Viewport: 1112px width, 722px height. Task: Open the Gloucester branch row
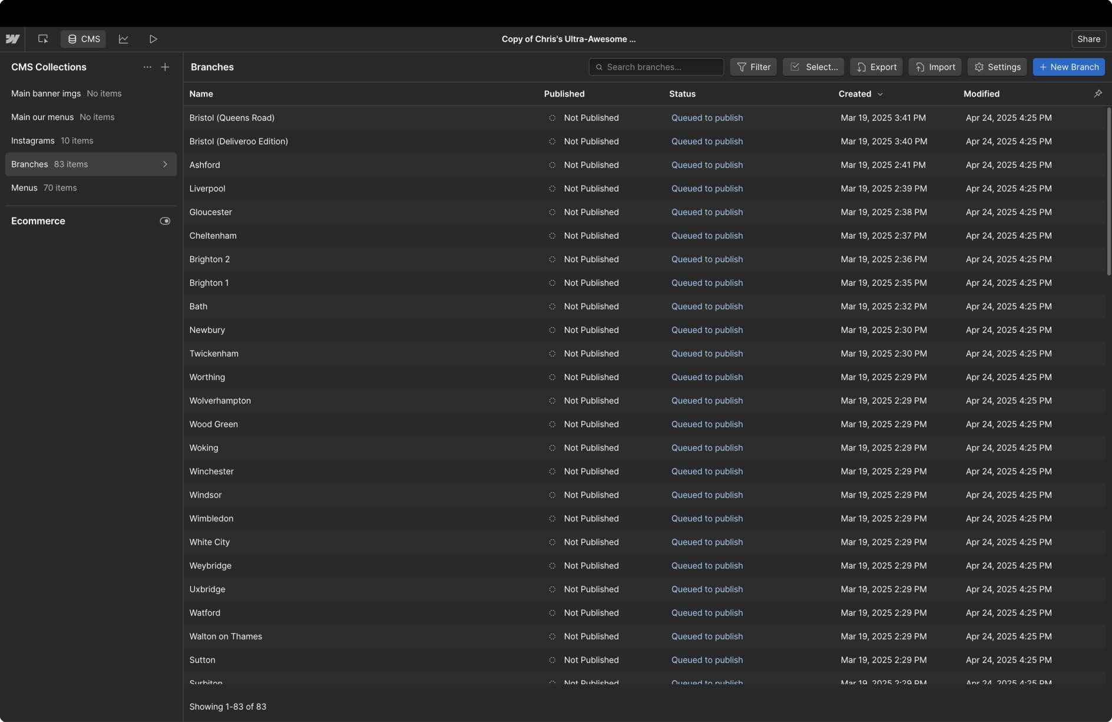point(645,212)
